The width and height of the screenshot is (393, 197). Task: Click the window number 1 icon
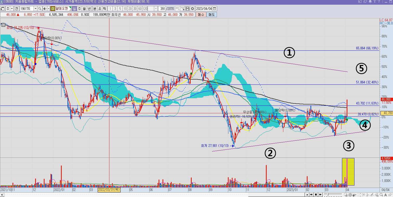(x=2, y=2)
